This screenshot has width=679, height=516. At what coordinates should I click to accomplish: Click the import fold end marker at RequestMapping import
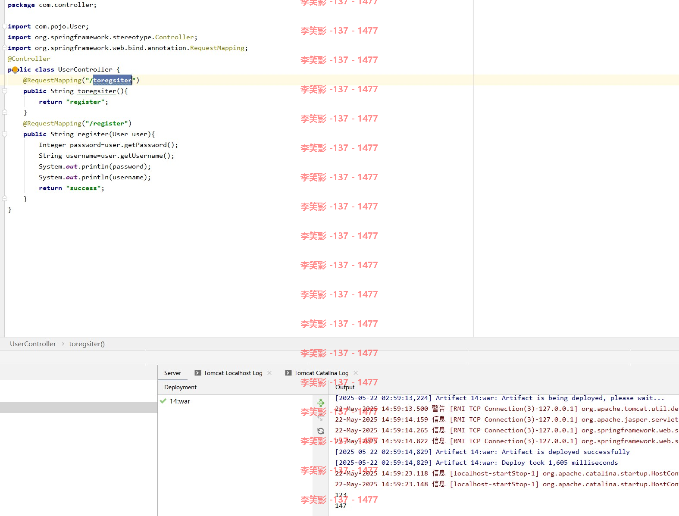(5, 48)
